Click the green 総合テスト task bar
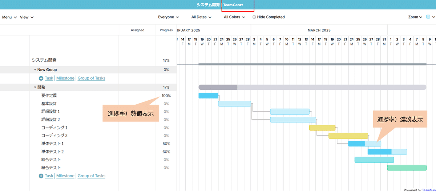The image size is (436, 193). click(407, 168)
